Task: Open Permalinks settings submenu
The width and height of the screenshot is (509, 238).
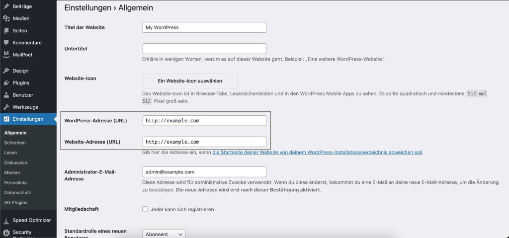Action: [16, 183]
